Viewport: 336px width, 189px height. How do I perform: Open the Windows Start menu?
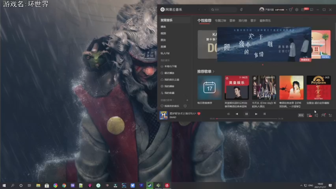4,185
